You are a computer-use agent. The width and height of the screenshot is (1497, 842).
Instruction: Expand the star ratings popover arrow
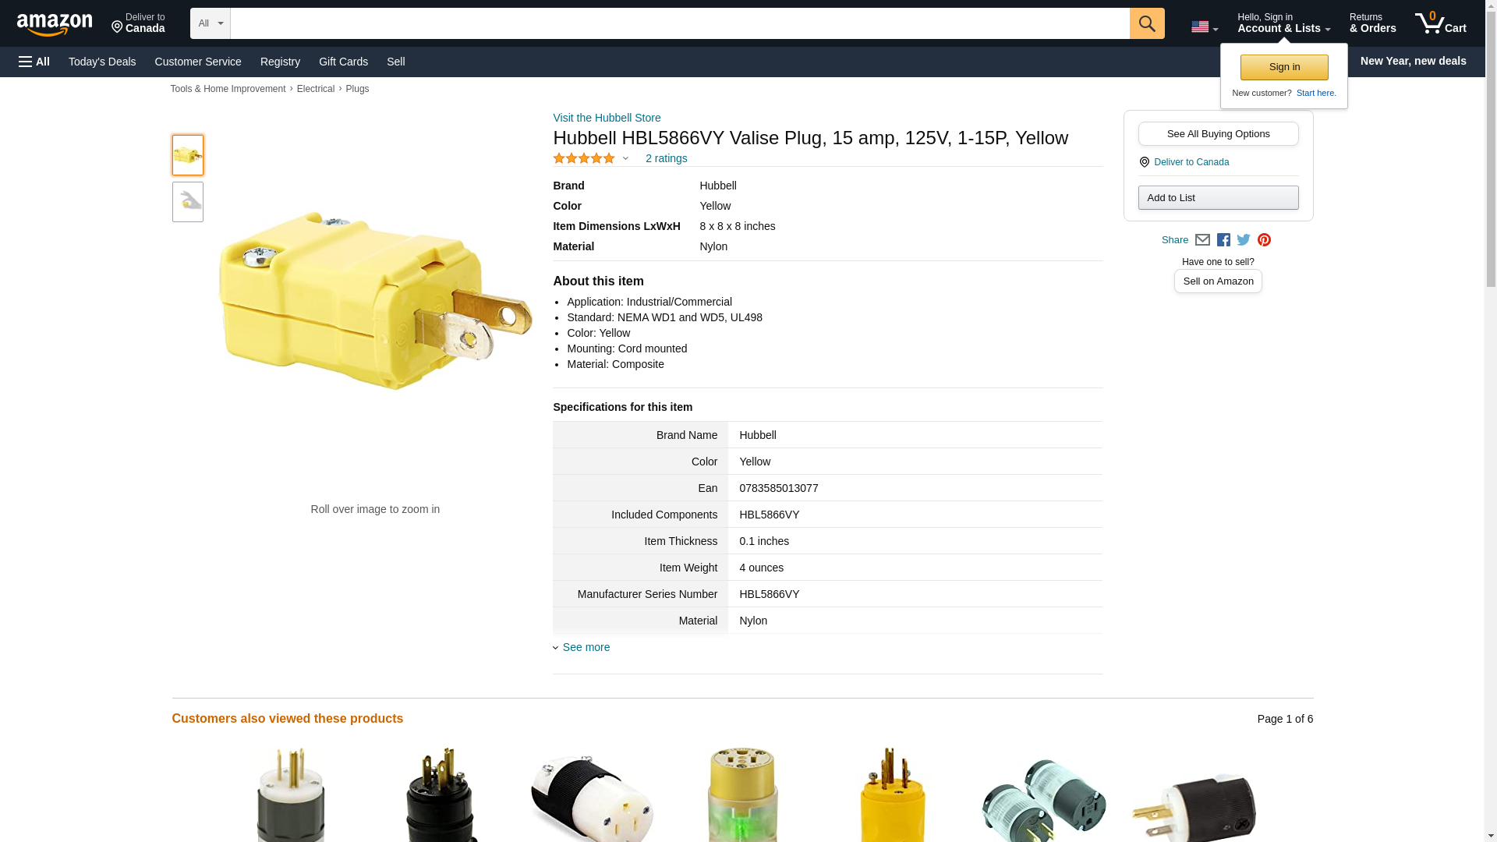625,159
